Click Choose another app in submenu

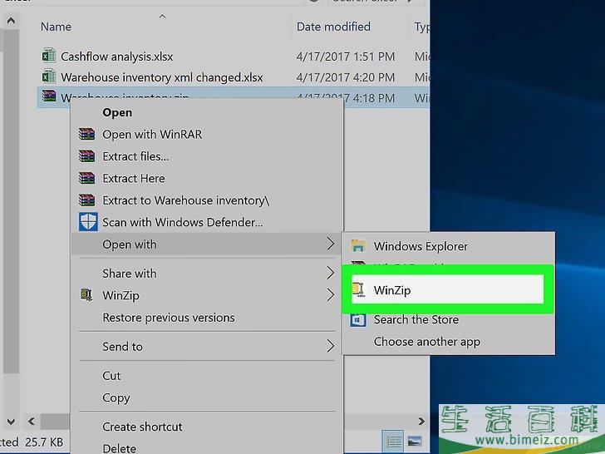point(426,342)
